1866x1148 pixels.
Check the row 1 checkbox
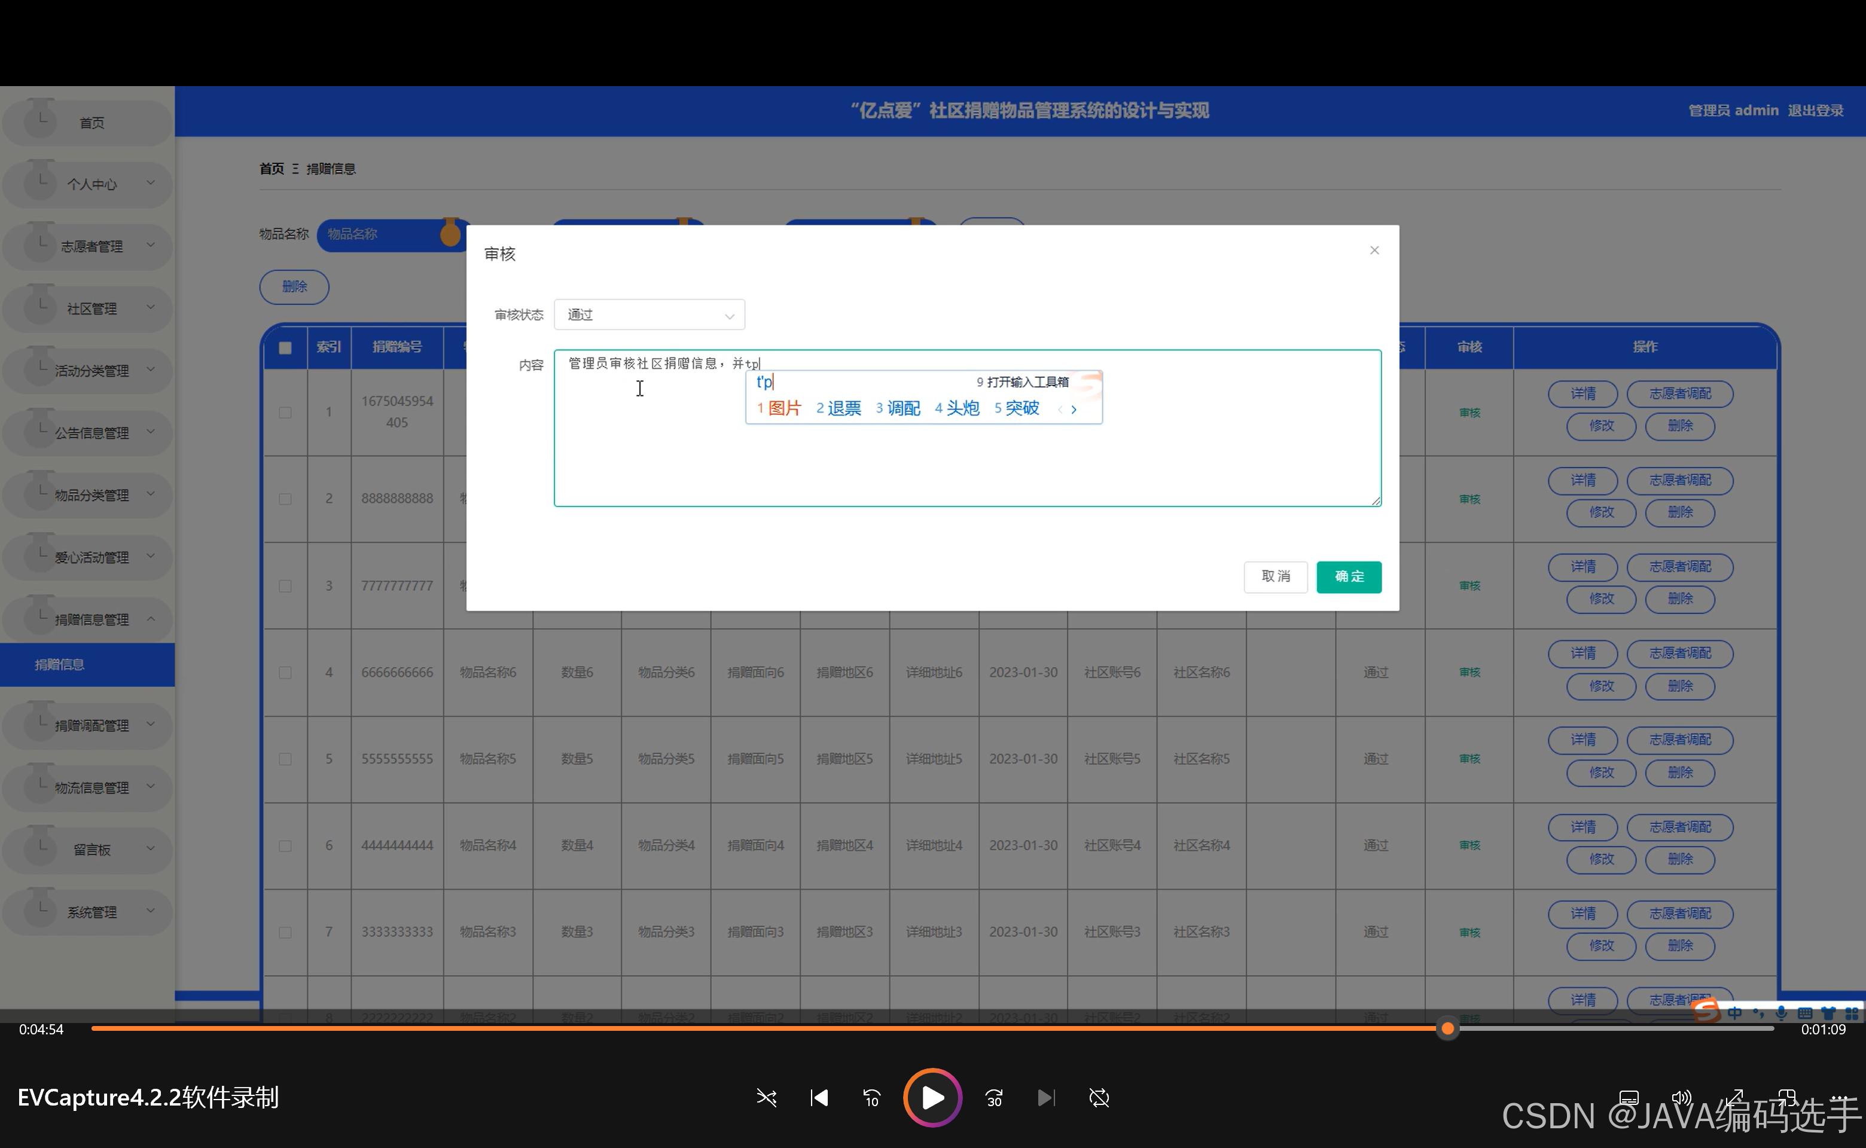point(285,413)
